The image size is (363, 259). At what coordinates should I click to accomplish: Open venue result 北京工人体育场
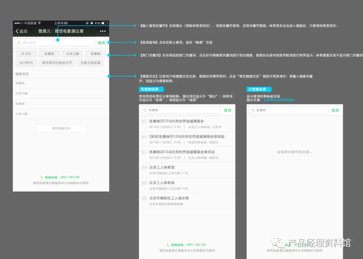point(187,185)
